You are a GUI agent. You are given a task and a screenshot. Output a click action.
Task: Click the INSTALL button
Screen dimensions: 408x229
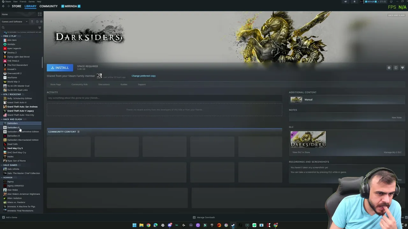(60, 68)
